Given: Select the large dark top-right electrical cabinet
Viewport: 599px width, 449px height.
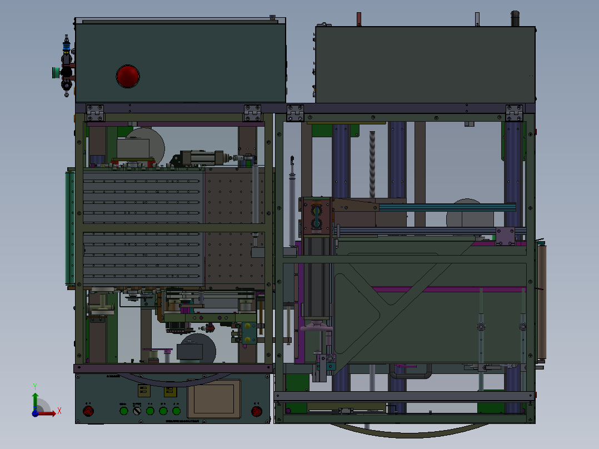Looking at the screenshot, I should [x=425, y=64].
